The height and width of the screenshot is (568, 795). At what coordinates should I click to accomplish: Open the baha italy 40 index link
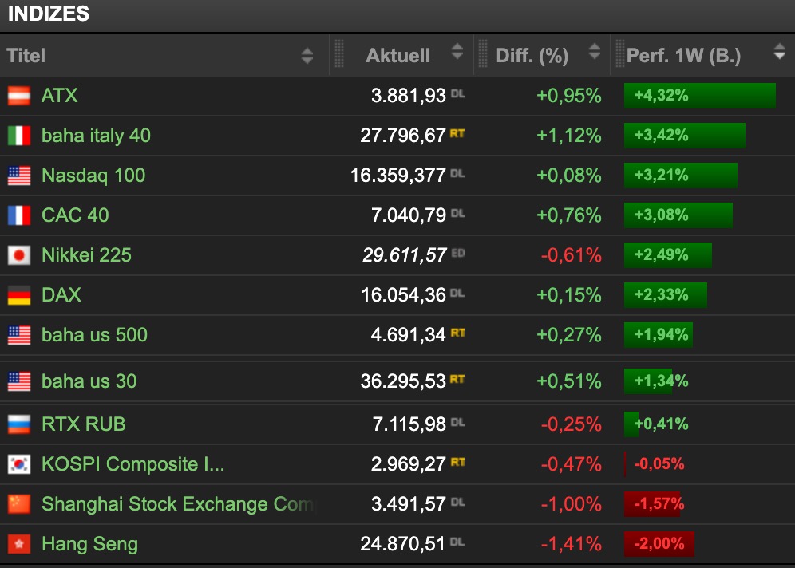[96, 136]
